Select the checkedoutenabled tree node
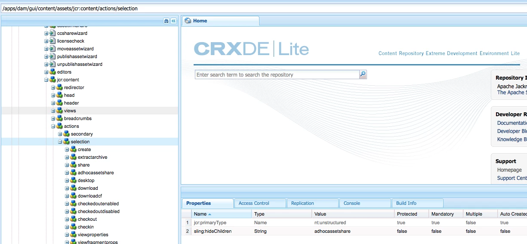This screenshot has width=527, height=244. tap(98, 204)
